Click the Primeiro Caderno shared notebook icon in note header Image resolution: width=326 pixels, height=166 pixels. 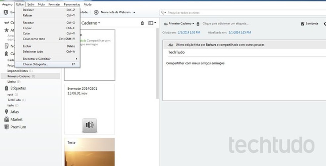coord(166,24)
